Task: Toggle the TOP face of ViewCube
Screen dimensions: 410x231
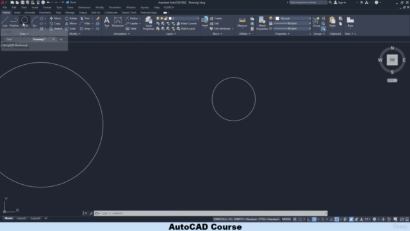Action: point(392,60)
